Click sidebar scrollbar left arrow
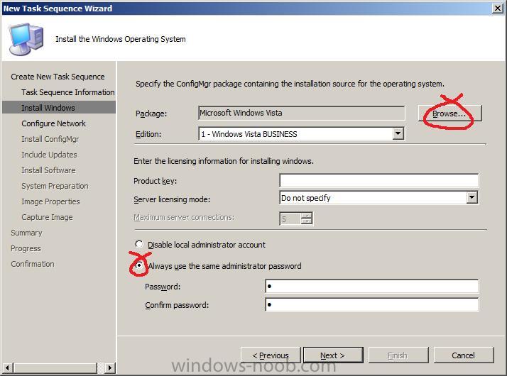Image resolution: width=507 pixels, height=376 pixels. 8,367
